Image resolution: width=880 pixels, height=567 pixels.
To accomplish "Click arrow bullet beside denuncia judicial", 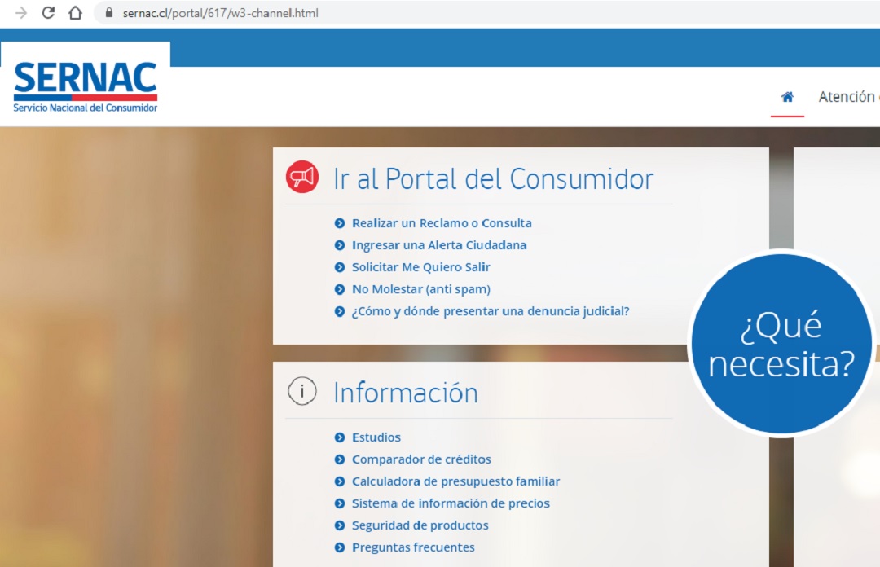I will [x=340, y=311].
